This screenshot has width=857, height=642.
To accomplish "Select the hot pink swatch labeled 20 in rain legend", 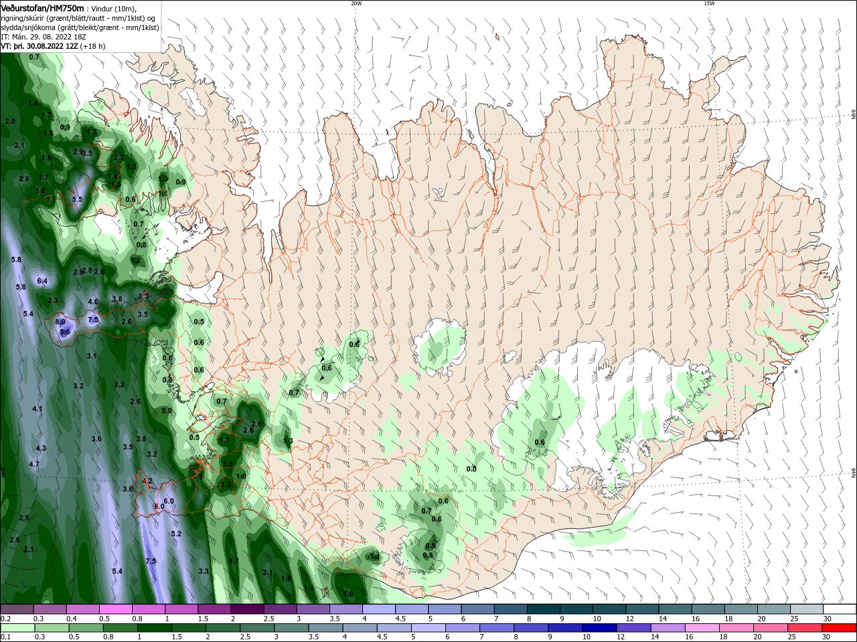I will click(x=772, y=628).
